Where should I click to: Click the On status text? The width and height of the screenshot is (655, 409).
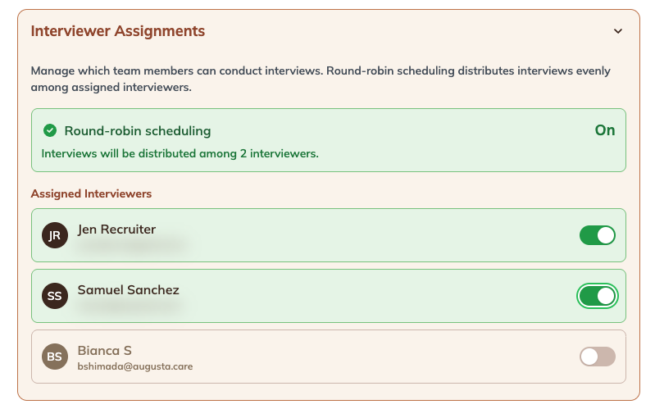point(605,130)
